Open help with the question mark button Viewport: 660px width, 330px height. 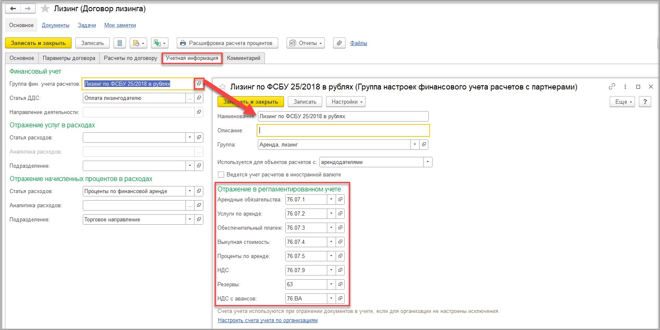pyautogui.click(x=645, y=102)
